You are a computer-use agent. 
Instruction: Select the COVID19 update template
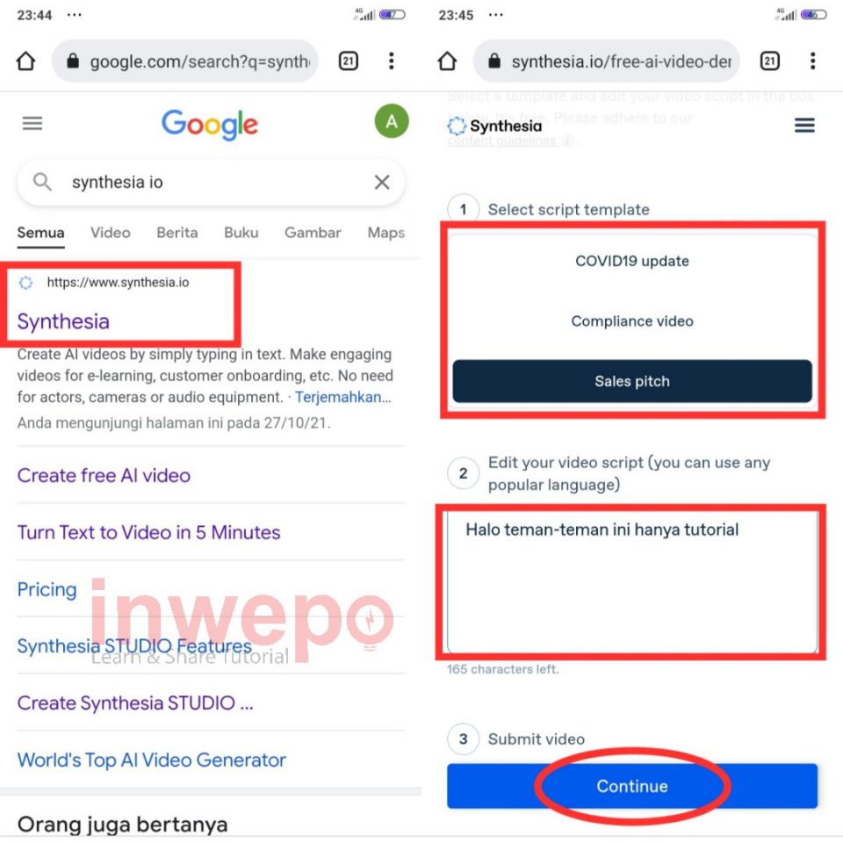tap(632, 261)
